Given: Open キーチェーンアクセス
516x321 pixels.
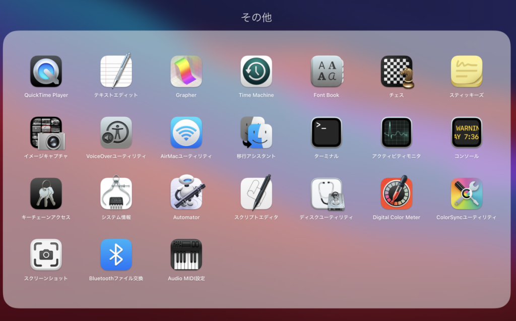Looking at the screenshot, I should (46, 194).
